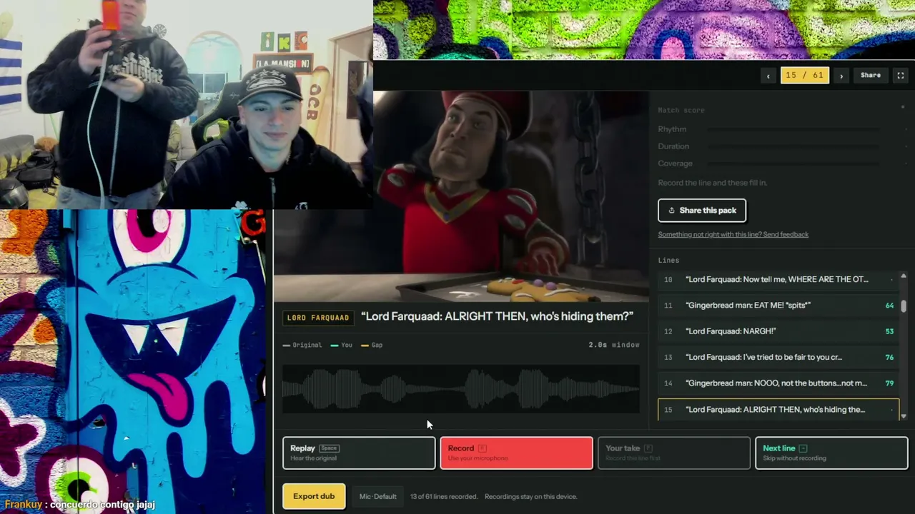Open fullscreen view icon
The image size is (915, 514).
pyautogui.click(x=901, y=76)
